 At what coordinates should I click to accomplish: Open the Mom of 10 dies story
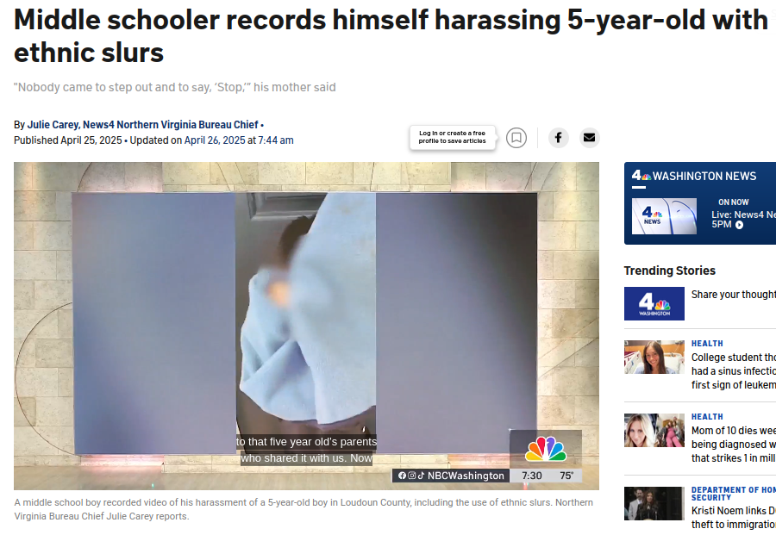[734, 444]
